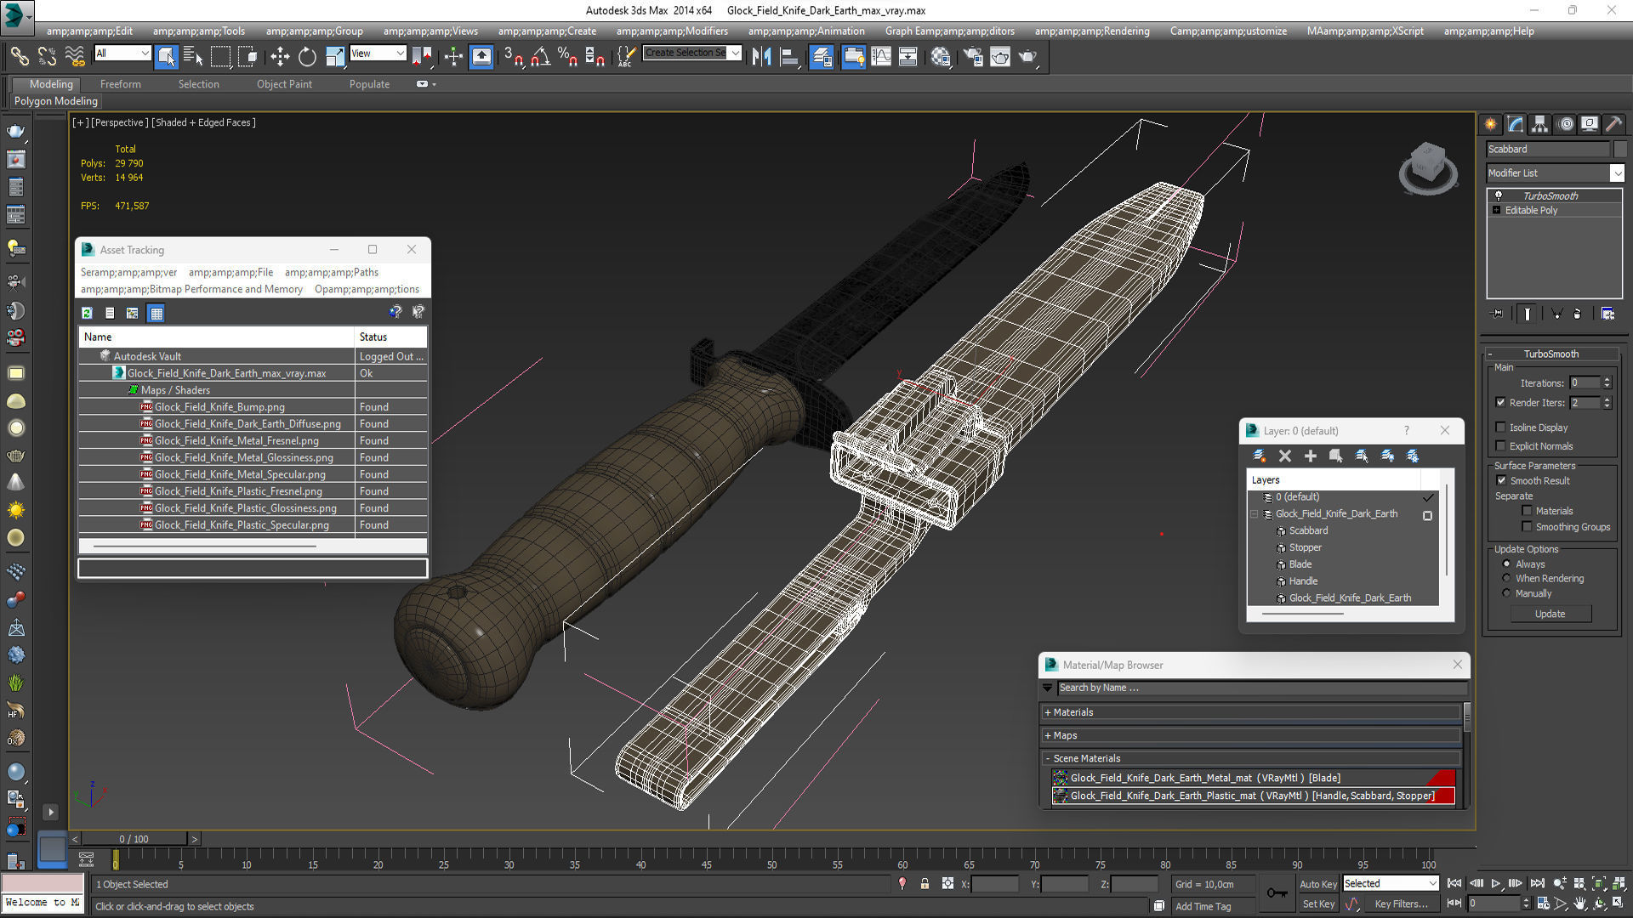Click the time slider 0 / 100 handle
Viewport: 1633px width, 918px height.
point(134,839)
